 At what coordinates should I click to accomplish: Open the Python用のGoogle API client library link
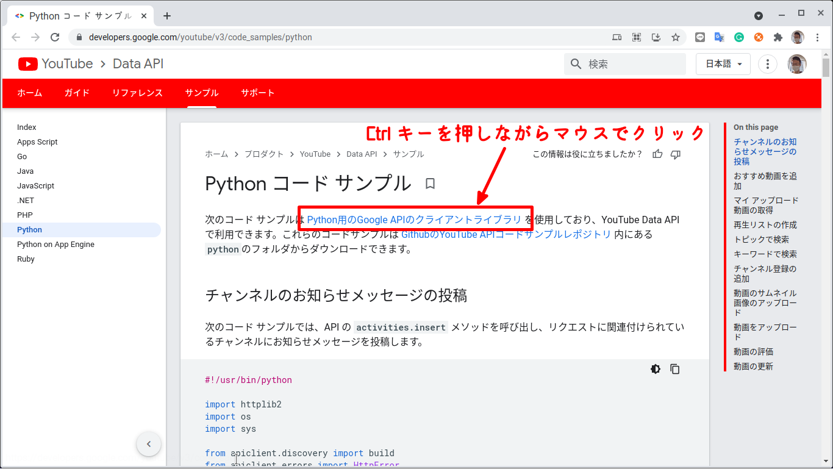point(415,219)
